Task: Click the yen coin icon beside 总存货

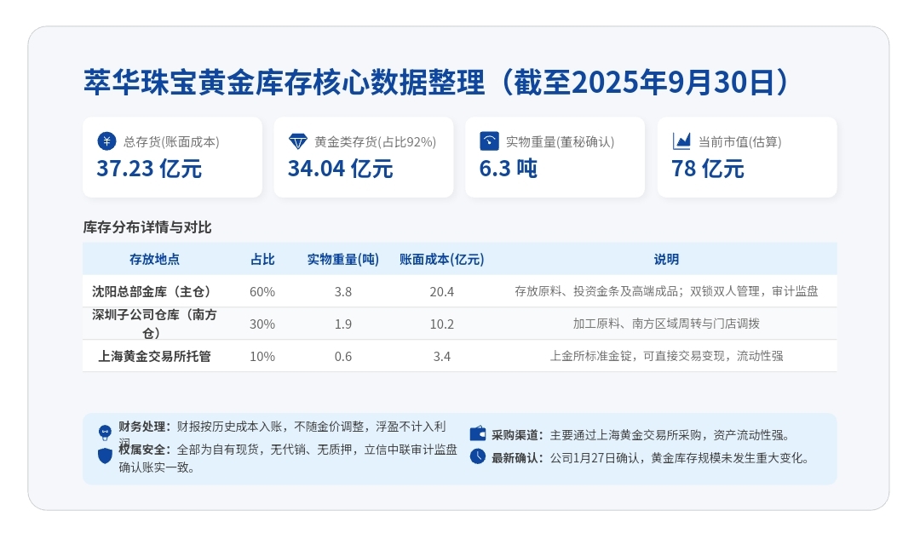Action: point(106,141)
